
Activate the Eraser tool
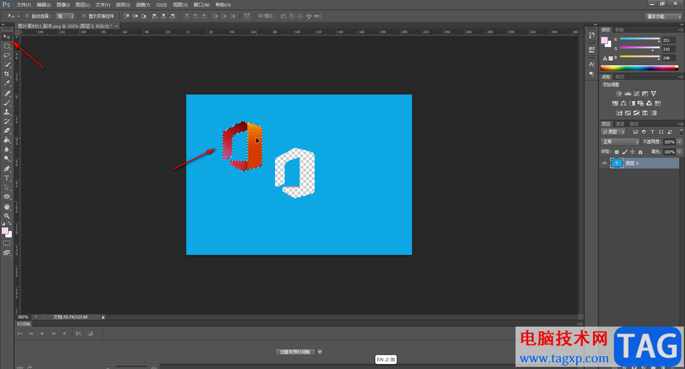7,130
